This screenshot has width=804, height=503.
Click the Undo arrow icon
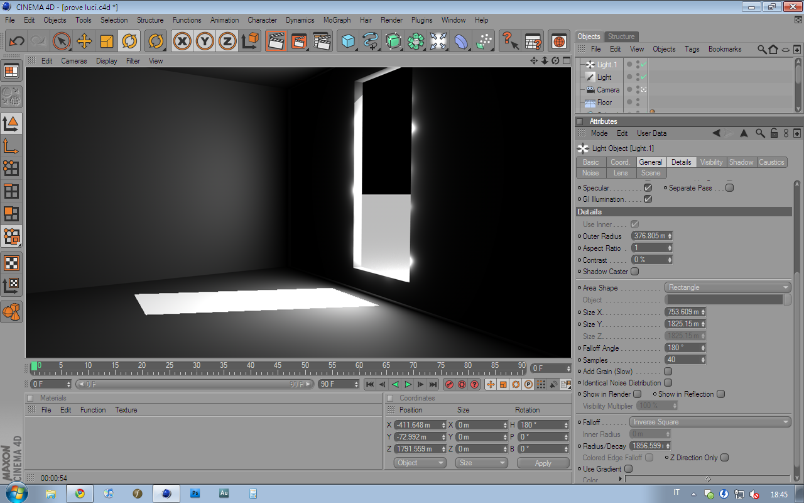[x=16, y=41]
